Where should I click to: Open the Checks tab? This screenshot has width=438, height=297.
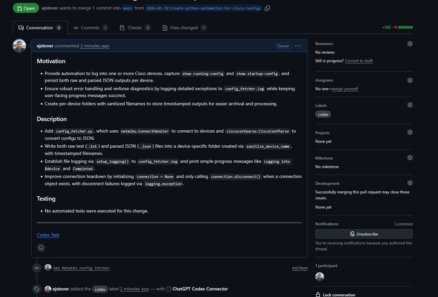pyautogui.click(x=135, y=28)
